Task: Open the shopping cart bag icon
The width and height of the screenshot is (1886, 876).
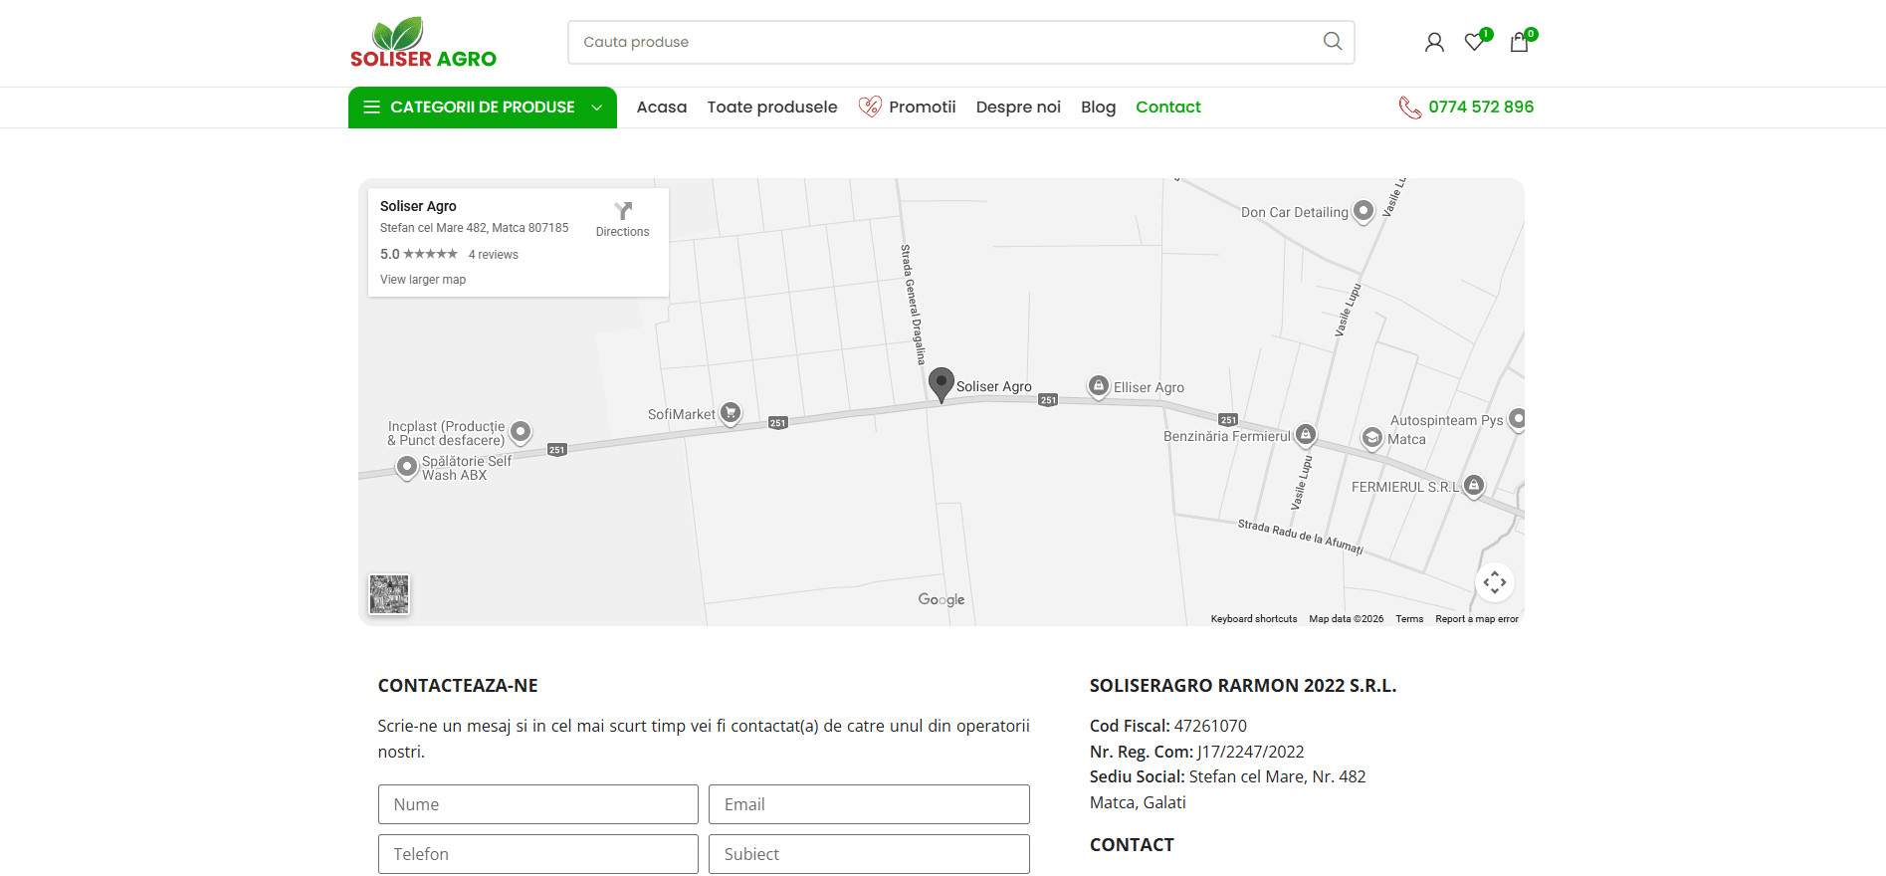Action: pyautogui.click(x=1519, y=43)
